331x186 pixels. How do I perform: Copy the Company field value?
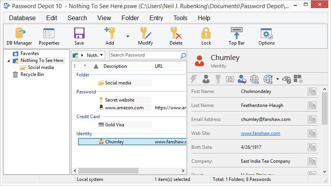tap(312, 161)
